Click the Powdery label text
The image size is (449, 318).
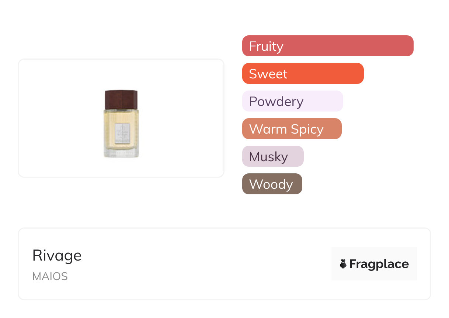(276, 102)
